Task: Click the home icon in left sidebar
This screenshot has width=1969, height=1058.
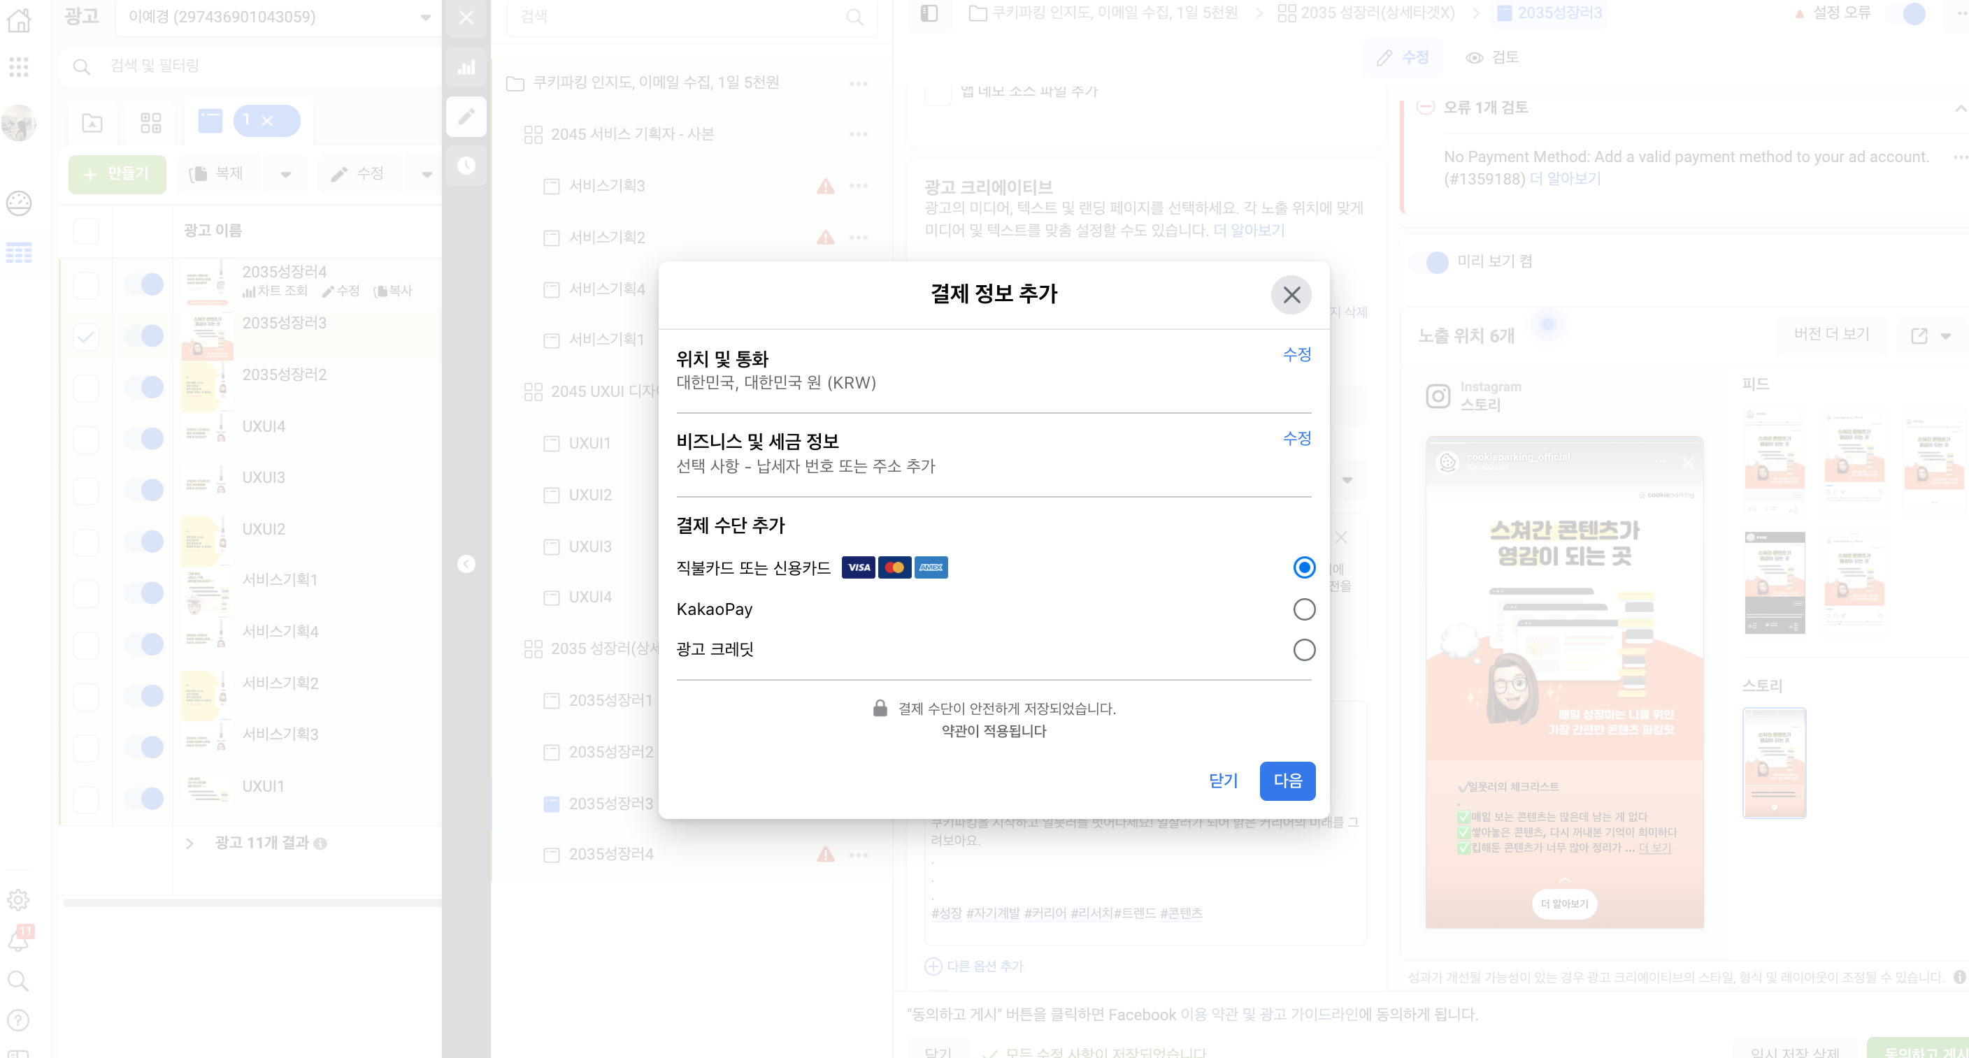Action: click(x=18, y=20)
